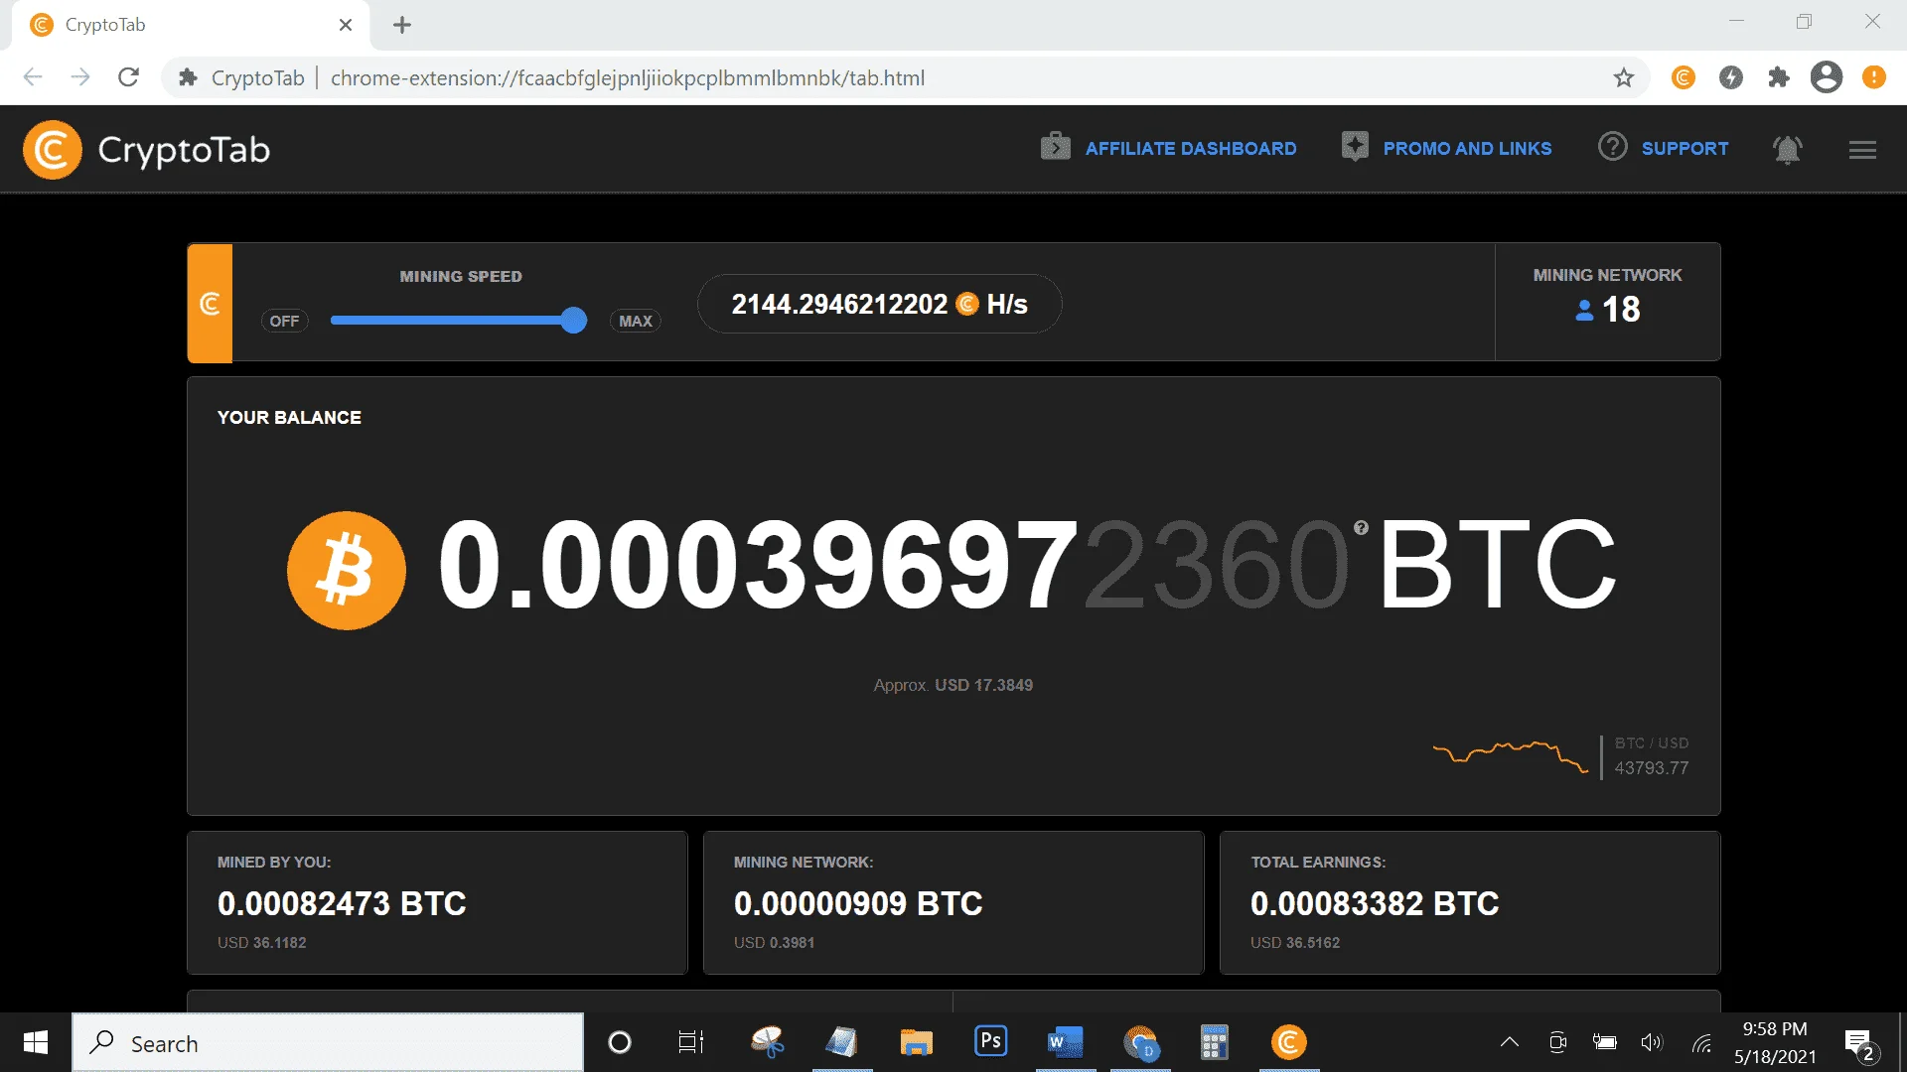Image resolution: width=1907 pixels, height=1072 pixels.
Task: Click the address bar URL
Action: [x=628, y=77]
